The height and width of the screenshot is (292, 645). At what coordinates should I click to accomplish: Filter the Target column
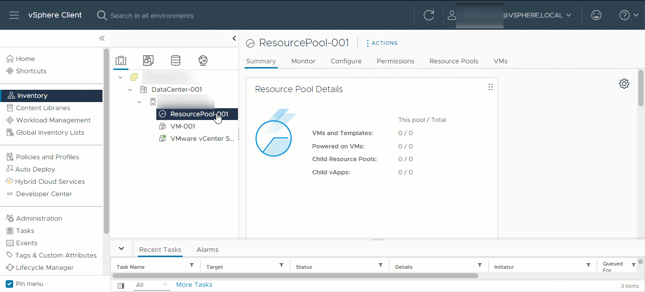[281, 266]
